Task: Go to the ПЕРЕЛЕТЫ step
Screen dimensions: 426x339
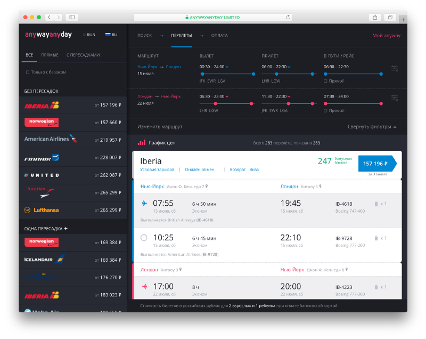Action: 182,35
